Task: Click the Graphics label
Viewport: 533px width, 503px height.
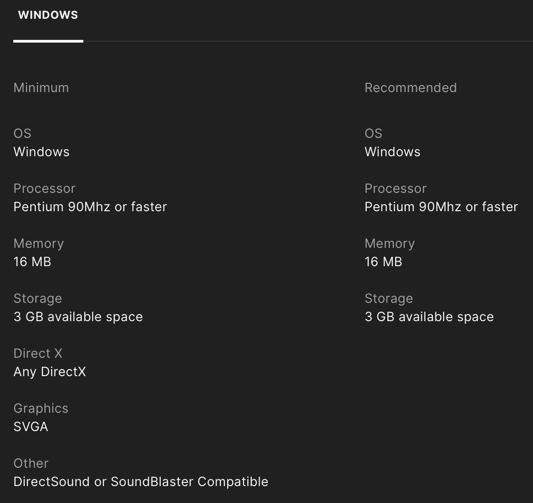Action: click(41, 408)
